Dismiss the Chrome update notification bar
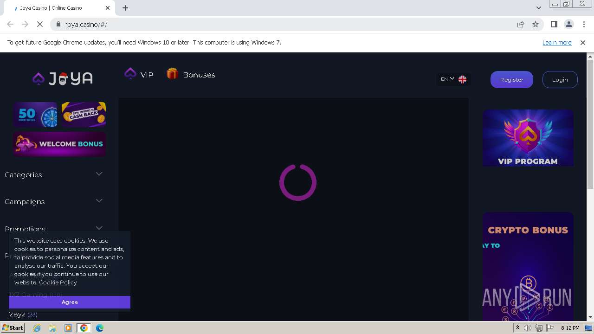This screenshot has height=334, width=594. coord(583,42)
